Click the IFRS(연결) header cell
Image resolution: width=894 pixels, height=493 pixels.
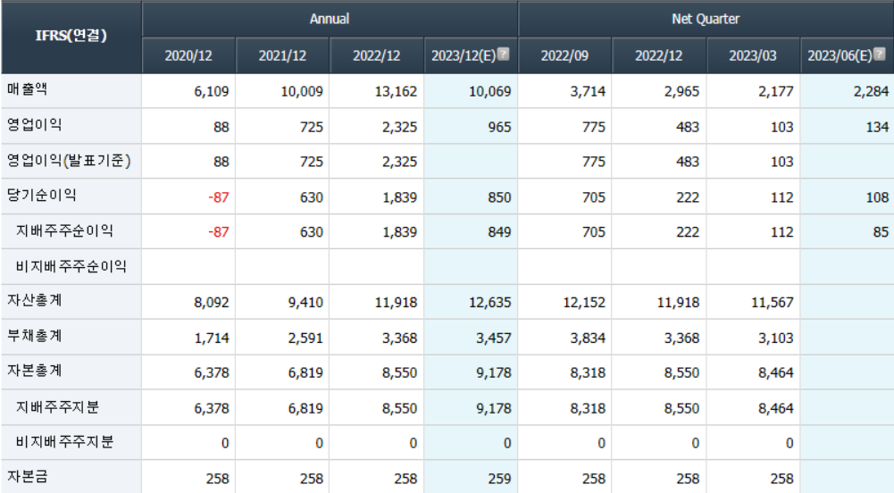(71, 37)
